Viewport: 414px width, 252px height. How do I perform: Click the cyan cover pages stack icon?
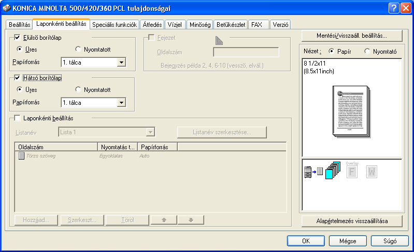333,170
